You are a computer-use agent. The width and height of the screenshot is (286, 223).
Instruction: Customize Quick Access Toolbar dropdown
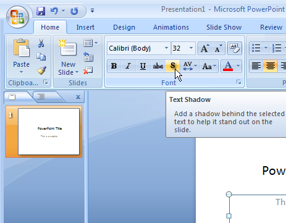coord(92,11)
